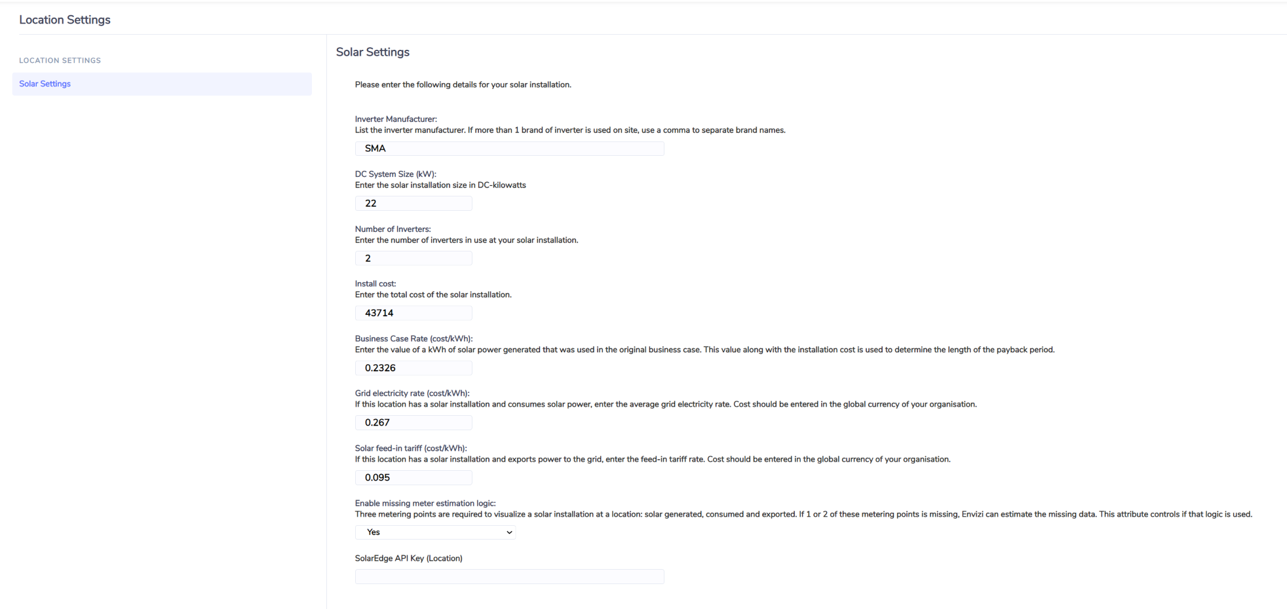Image resolution: width=1287 pixels, height=609 pixels.
Task: Click the Install cost field showing 43714
Action: [413, 313]
